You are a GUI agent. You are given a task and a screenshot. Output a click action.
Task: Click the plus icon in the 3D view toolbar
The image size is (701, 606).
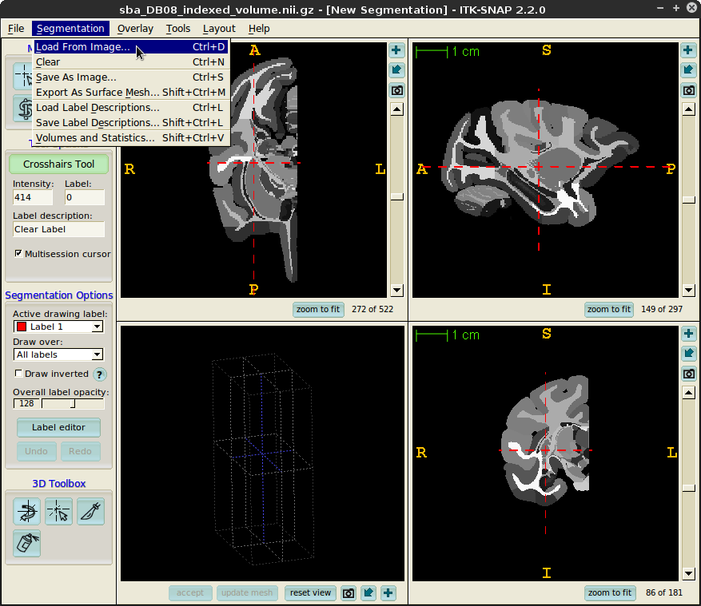pos(388,593)
